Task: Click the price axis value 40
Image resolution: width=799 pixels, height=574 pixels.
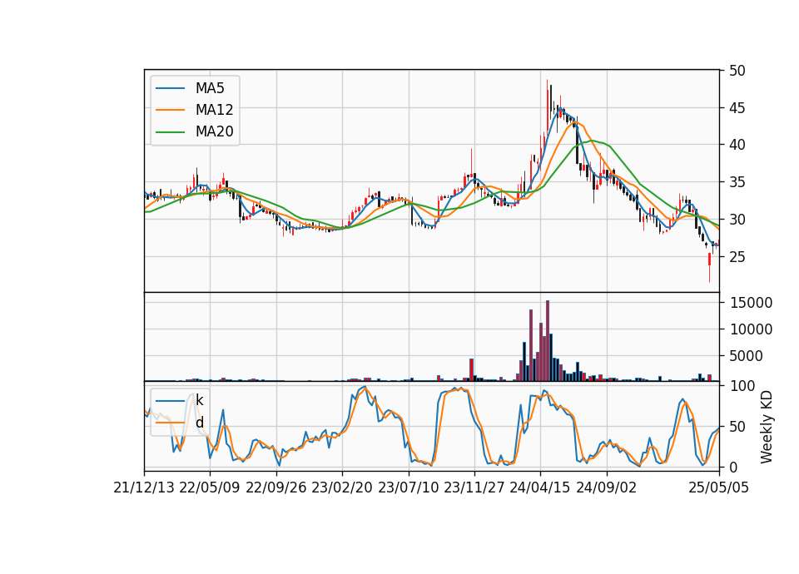Action: tap(737, 145)
